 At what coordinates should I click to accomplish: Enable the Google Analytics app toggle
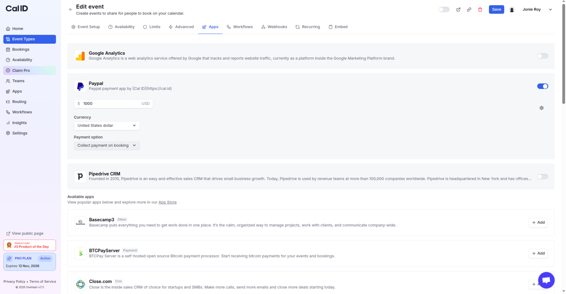tap(543, 56)
